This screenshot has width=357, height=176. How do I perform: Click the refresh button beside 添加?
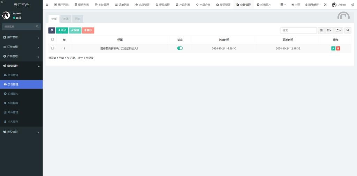click(x=52, y=30)
